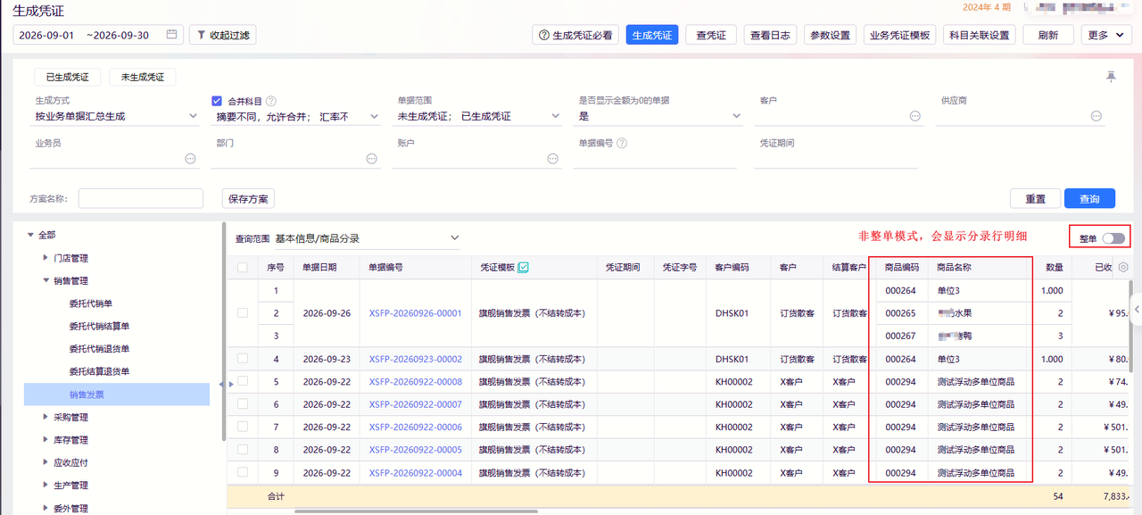Click the 单据编号 help question icon
The height and width of the screenshot is (515, 1142).
click(x=622, y=143)
